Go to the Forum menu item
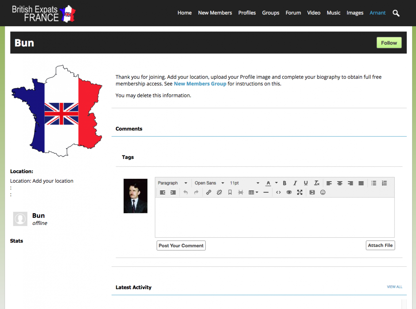Viewport: 416px width, 309px height. click(293, 13)
